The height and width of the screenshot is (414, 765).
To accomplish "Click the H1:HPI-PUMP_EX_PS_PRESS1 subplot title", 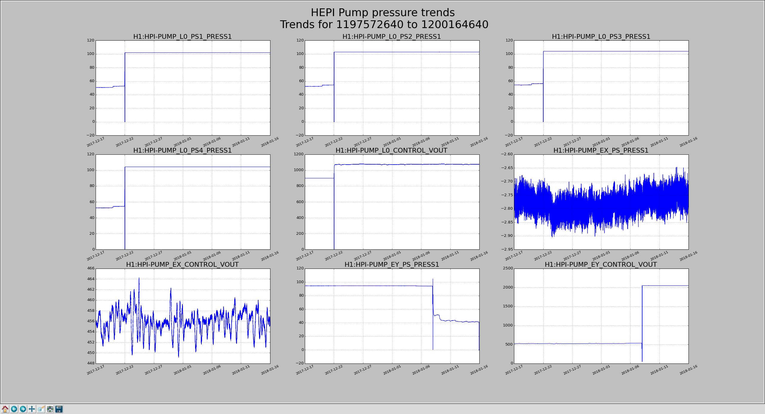I will [601, 151].
